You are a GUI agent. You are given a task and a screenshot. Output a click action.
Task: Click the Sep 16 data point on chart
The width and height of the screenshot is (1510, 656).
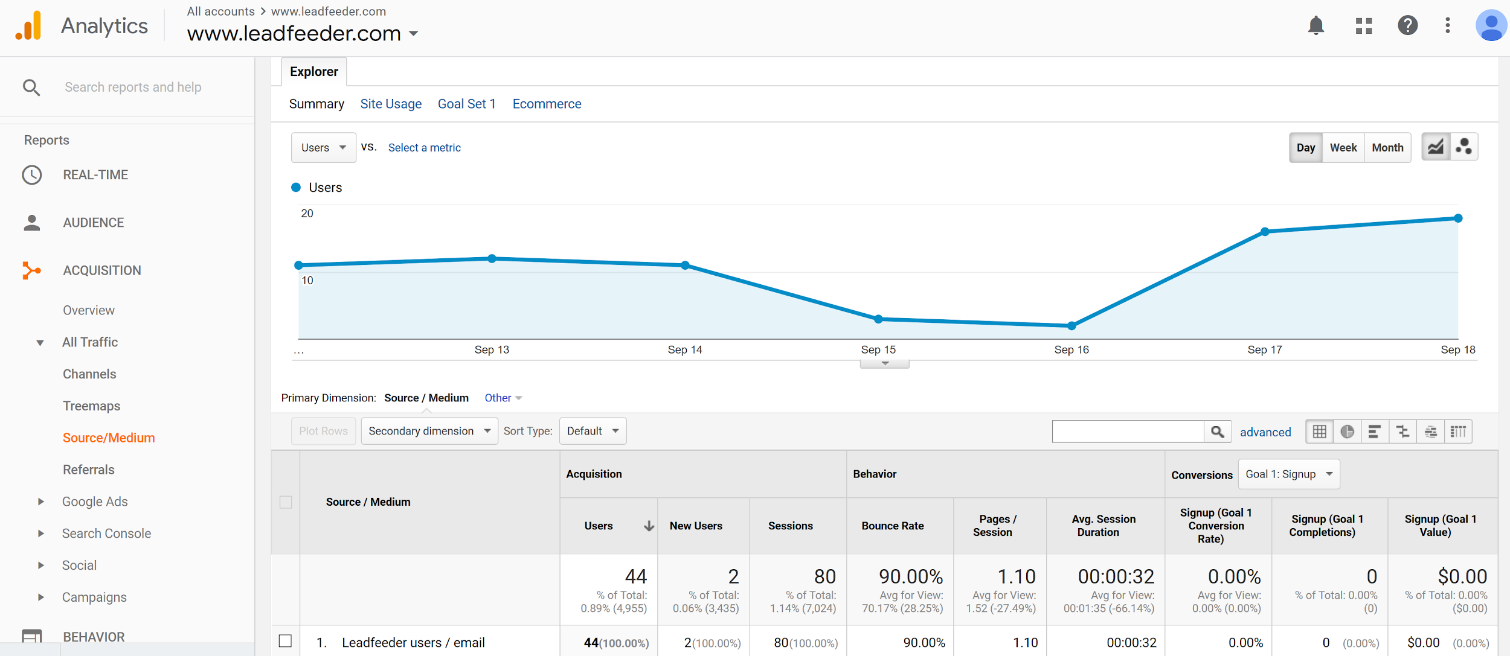1071,326
